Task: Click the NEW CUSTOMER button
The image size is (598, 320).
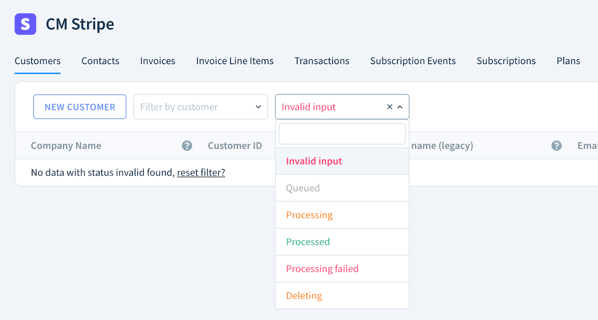Action: [80, 107]
